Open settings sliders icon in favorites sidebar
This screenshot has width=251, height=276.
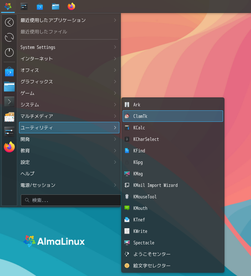[9, 132]
